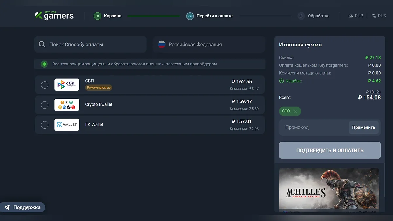The height and width of the screenshot is (221, 393).
Task: Click the Рекомендуемые badge under СБП
Action: click(99, 88)
